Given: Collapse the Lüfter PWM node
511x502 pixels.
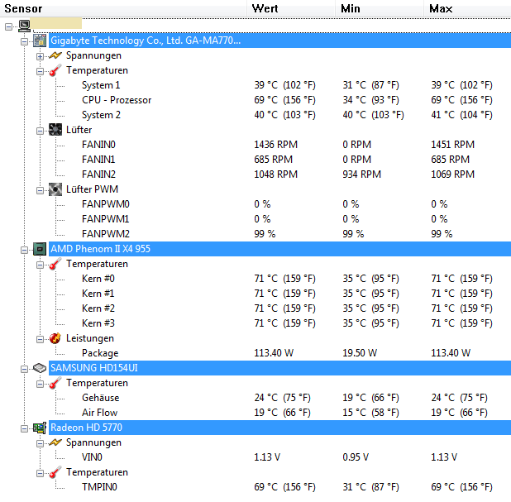Looking at the screenshot, I should (x=40, y=191).
